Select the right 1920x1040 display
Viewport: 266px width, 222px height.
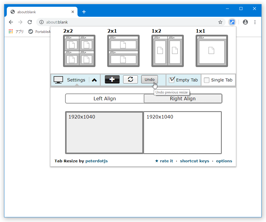pyautogui.click(x=183, y=133)
